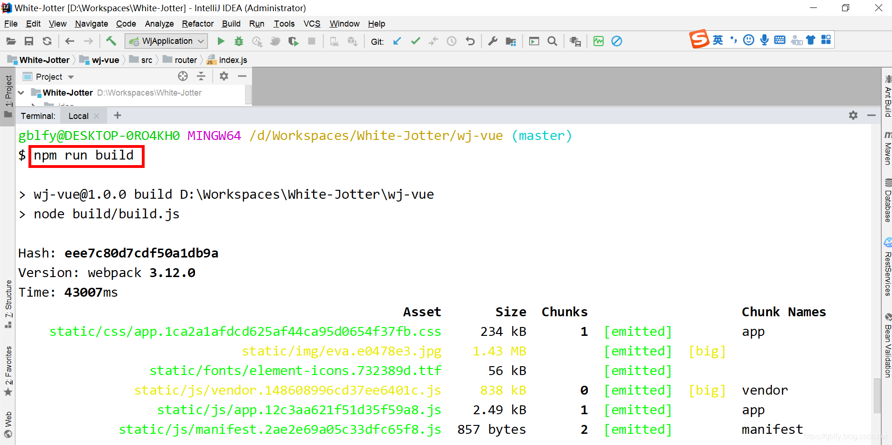892x445 pixels.
Task: Open the File menu
Action: 11,24
